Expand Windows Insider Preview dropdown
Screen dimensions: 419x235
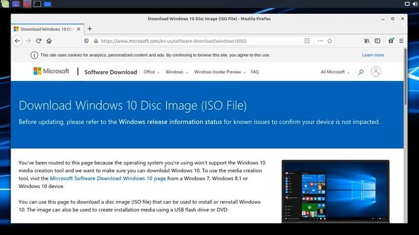(x=220, y=72)
